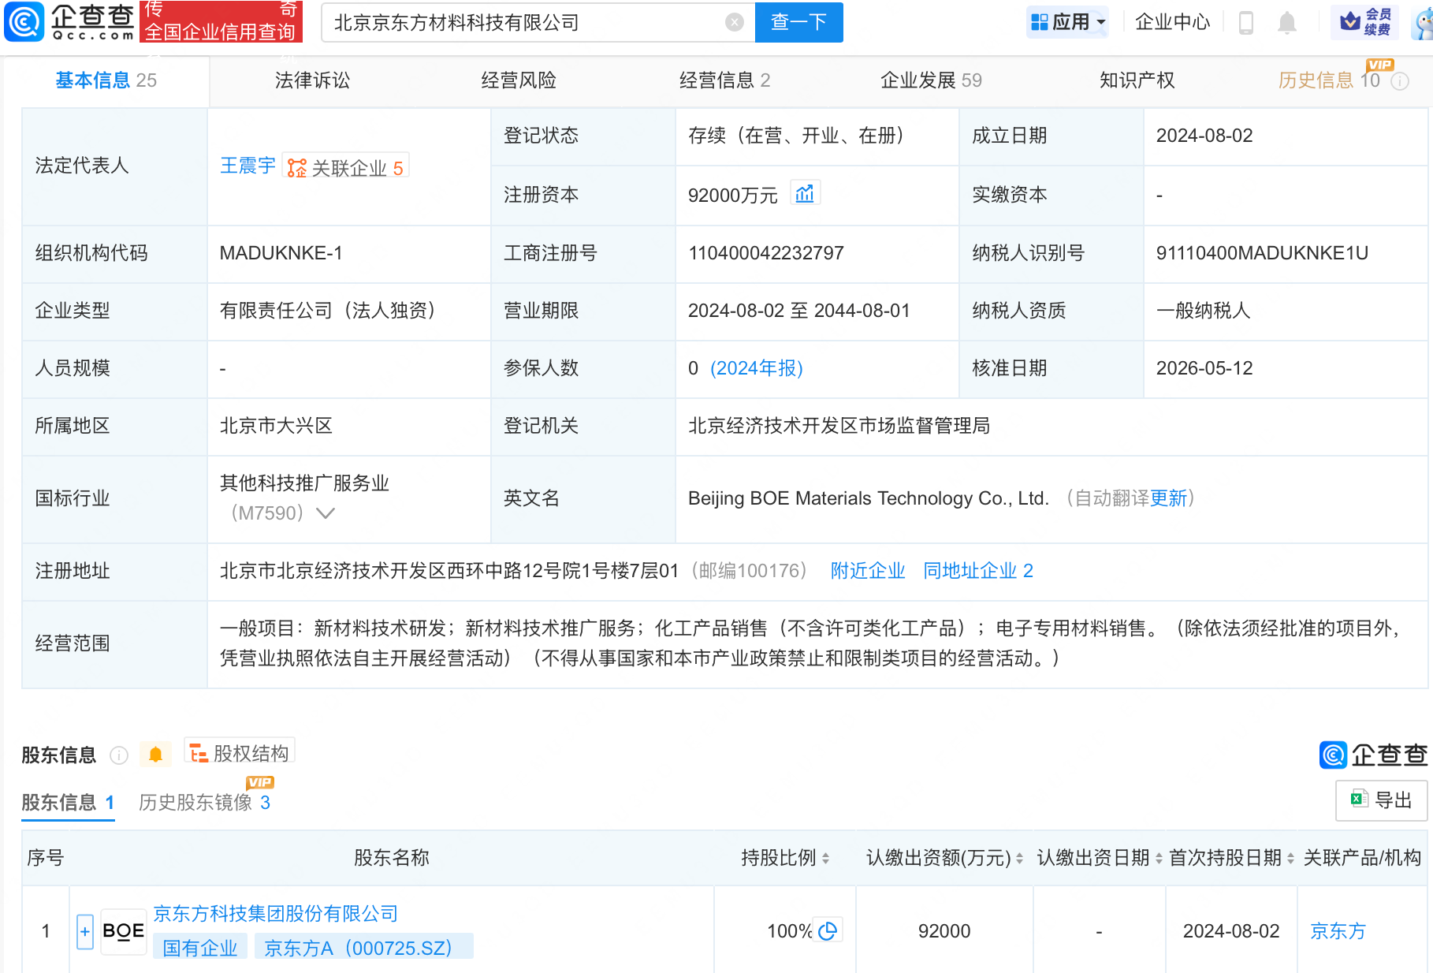Click the 国有企业 tag
The image size is (1433, 973).
200,948
